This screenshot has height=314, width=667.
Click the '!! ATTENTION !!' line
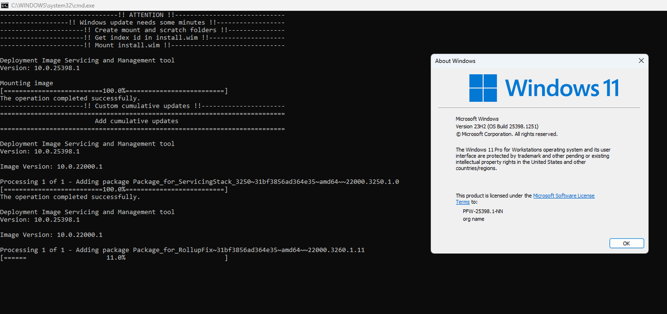[x=142, y=15]
